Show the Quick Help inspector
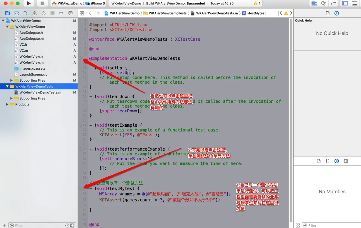361x228 pixels. pyautogui.click(x=336, y=13)
